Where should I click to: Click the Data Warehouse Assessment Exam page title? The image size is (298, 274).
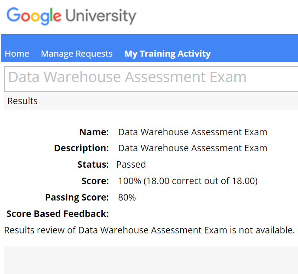pos(127,77)
